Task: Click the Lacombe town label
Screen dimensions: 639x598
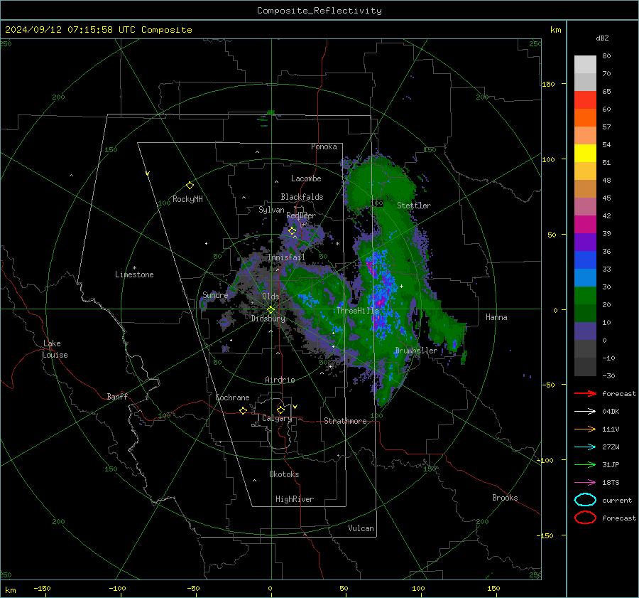Action: click(x=306, y=178)
